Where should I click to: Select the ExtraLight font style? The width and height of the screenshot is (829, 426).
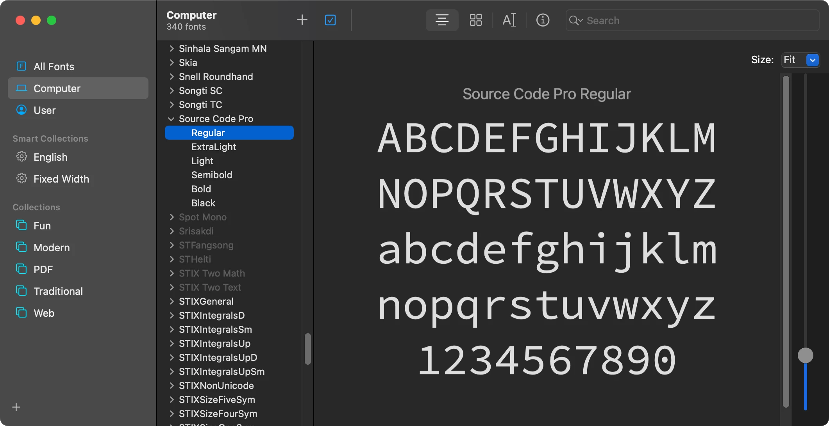pyautogui.click(x=214, y=147)
